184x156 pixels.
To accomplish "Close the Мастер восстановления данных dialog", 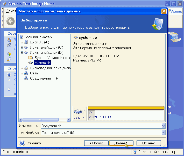I will click(x=164, y=11).
